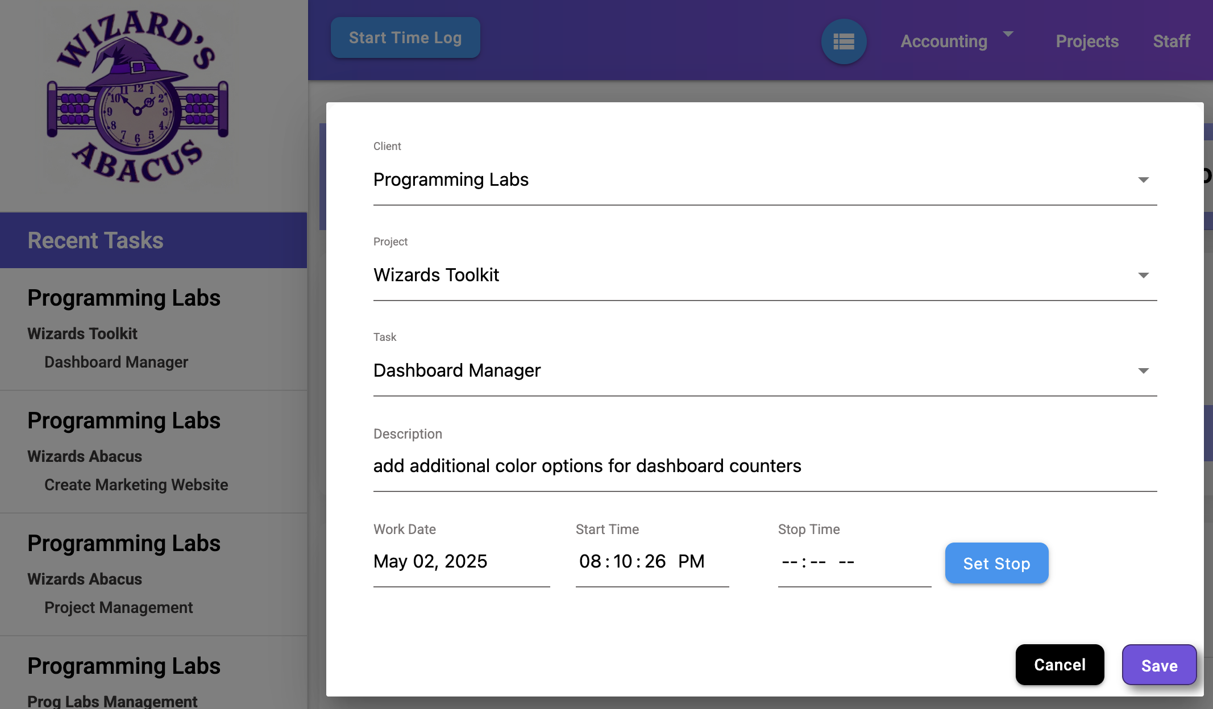Open the Accounting dropdown arrow
This screenshot has height=709, width=1213.
(x=1008, y=35)
